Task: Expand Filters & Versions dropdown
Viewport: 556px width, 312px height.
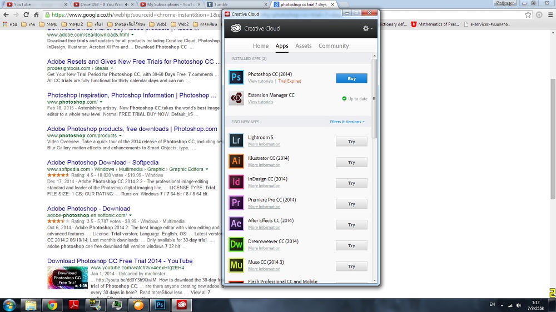Action: click(347, 122)
